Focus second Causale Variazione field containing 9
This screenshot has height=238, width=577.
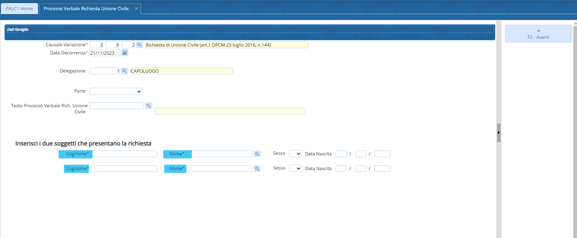(113, 45)
